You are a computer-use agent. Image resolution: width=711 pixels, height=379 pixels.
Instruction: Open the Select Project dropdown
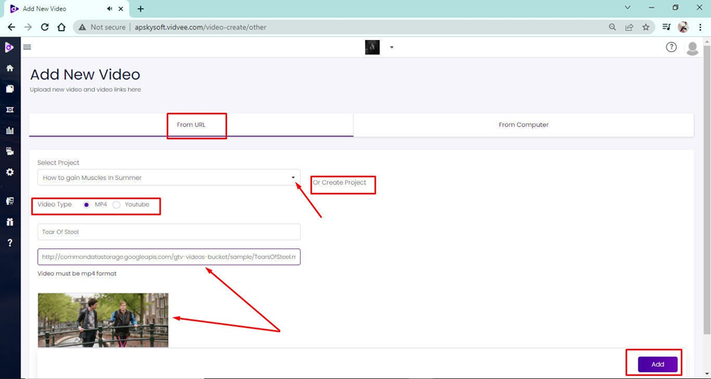(x=169, y=178)
